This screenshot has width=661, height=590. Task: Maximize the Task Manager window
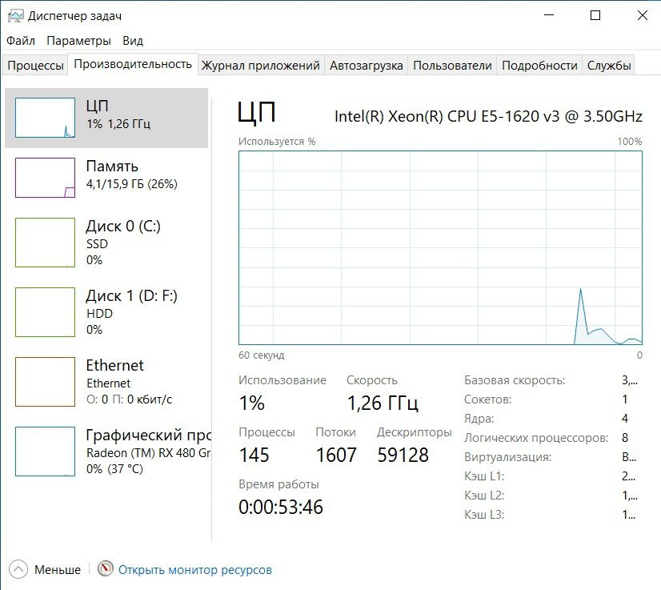pyautogui.click(x=595, y=15)
